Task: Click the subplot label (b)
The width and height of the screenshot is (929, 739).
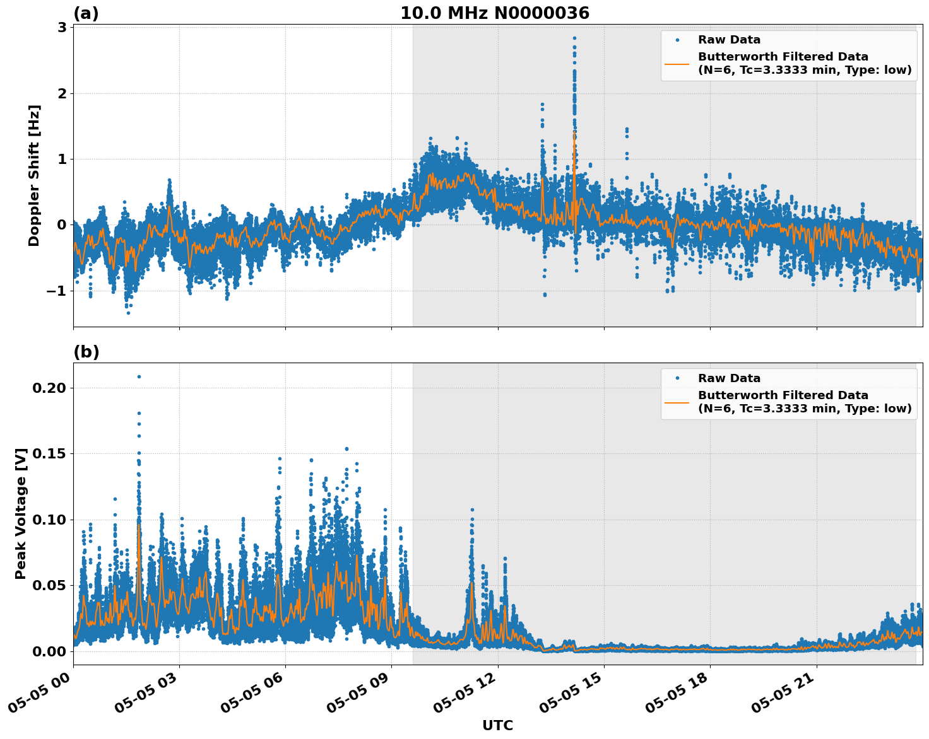Action: tap(86, 352)
